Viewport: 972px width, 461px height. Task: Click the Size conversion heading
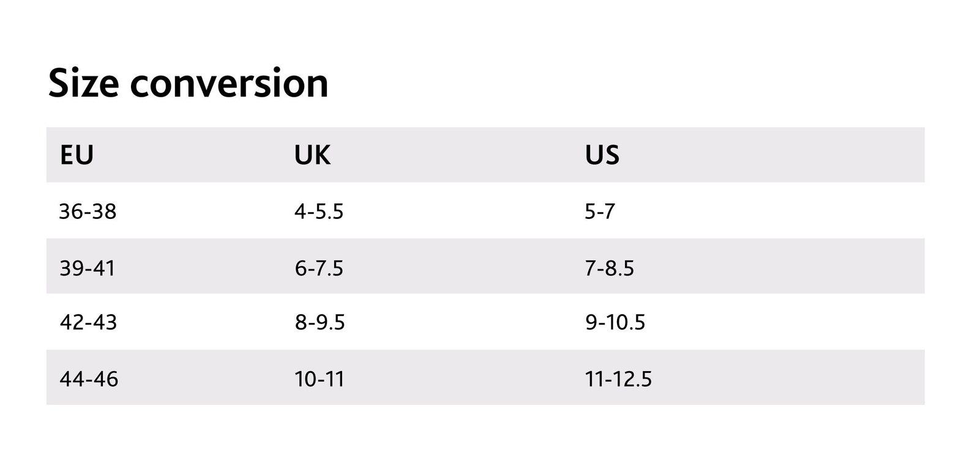188,83
